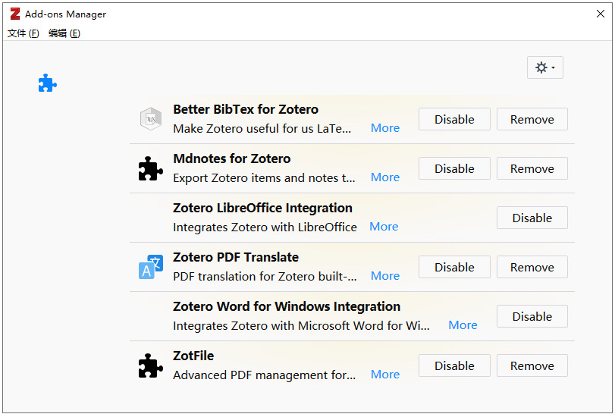Show More details for ZotFile

click(x=385, y=375)
